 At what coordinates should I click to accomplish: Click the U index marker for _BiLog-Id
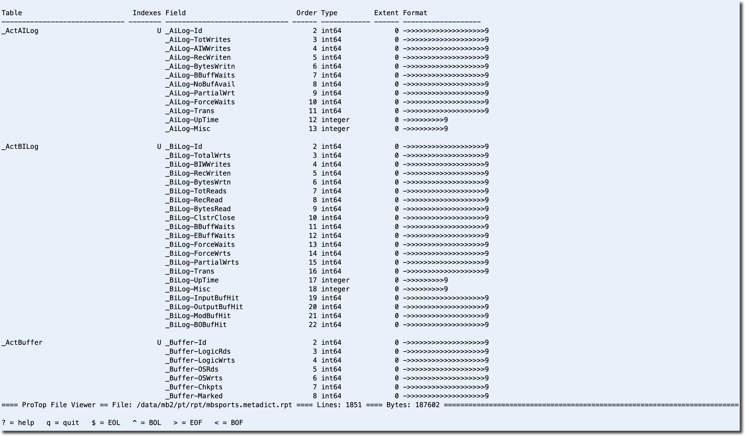(159, 147)
